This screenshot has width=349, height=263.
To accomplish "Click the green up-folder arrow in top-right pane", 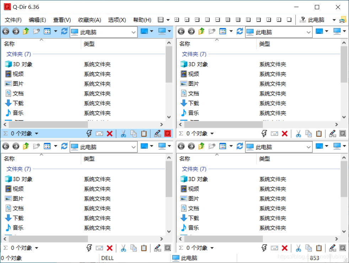I will click(200, 32).
